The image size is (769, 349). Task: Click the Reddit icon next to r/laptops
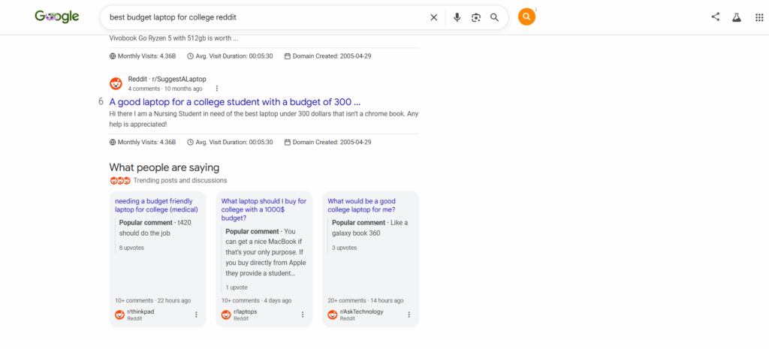(x=226, y=314)
